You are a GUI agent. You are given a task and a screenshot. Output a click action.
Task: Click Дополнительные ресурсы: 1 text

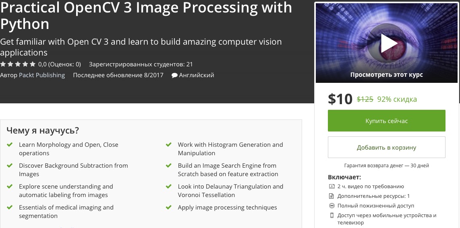point(373,196)
